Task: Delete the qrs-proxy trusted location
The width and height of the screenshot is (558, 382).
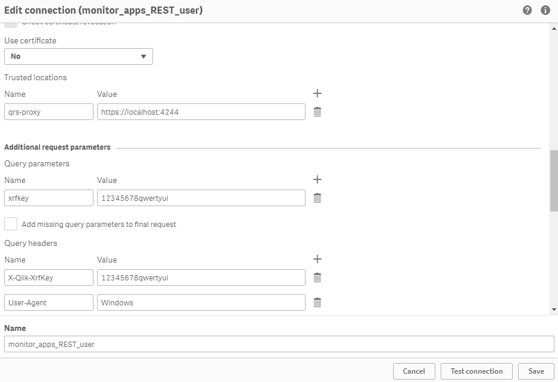Action: pos(317,112)
